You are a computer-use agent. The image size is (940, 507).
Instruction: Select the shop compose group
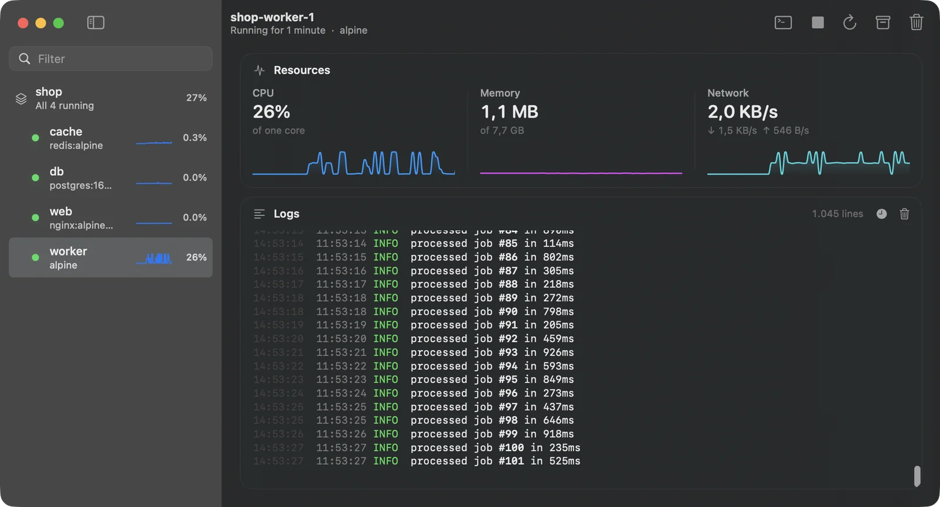[110, 98]
